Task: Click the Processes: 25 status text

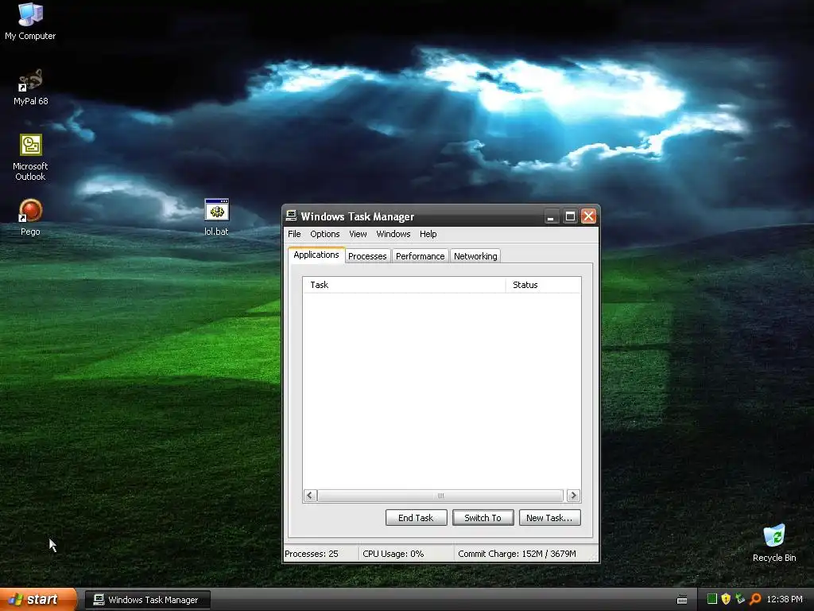Action: coord(312,554)
